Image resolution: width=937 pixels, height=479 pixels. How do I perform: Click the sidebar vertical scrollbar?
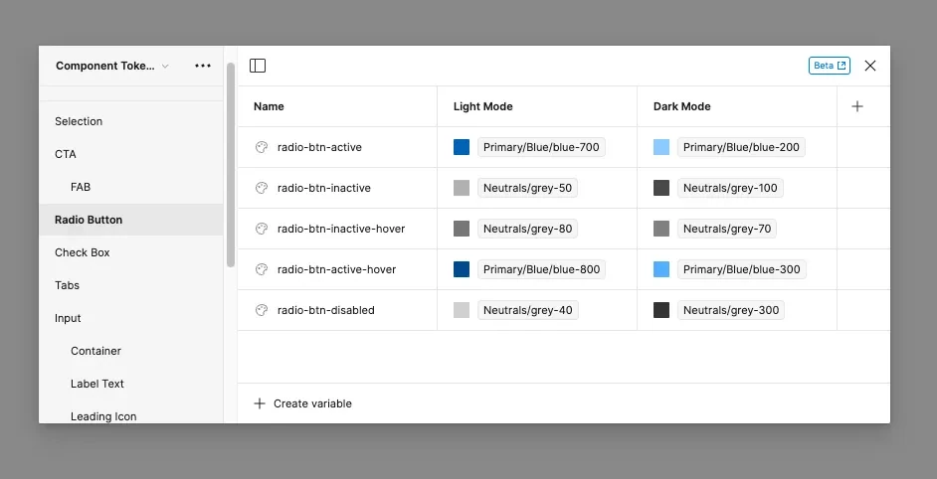[231, 164]
